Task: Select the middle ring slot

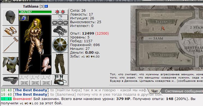Action: pyautogui.click(x=60, y=23)
